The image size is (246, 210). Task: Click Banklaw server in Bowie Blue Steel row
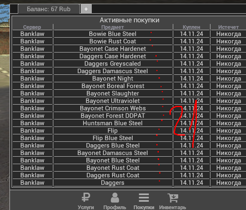[x=32, y=34]
